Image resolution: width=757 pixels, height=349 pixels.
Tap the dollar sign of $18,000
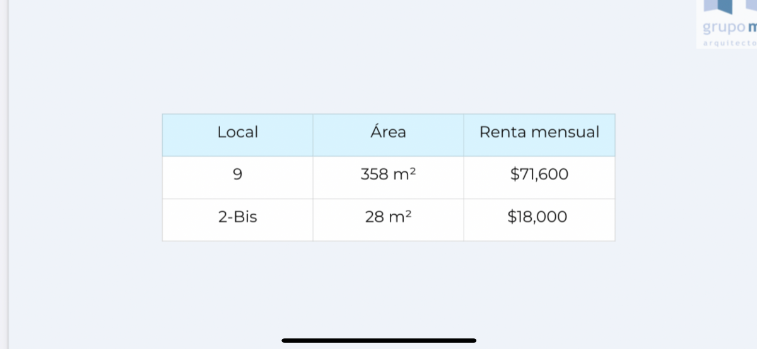(x=512, y=217)
